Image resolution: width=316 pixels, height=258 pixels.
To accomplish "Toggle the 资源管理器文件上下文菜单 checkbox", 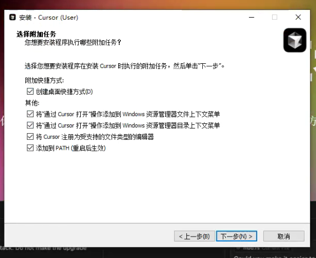I will pos(30,114).
